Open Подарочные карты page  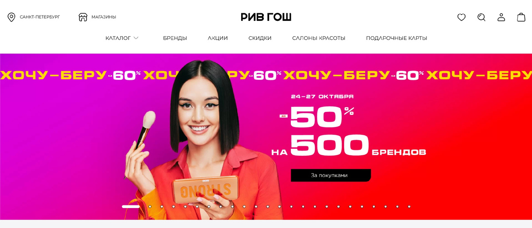tap(397, 38)
